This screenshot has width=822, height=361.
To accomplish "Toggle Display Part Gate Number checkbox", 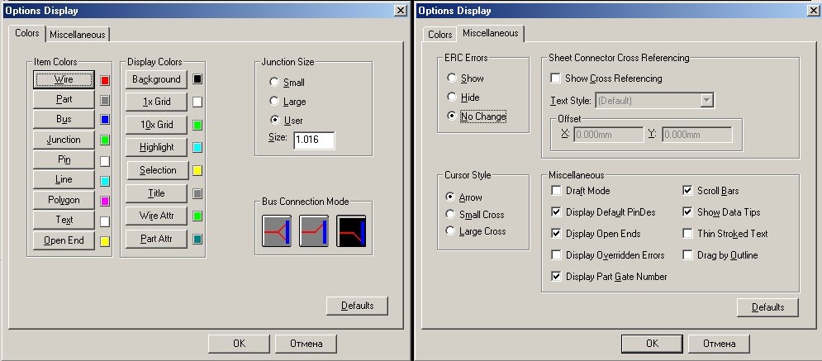I will 556,277.
